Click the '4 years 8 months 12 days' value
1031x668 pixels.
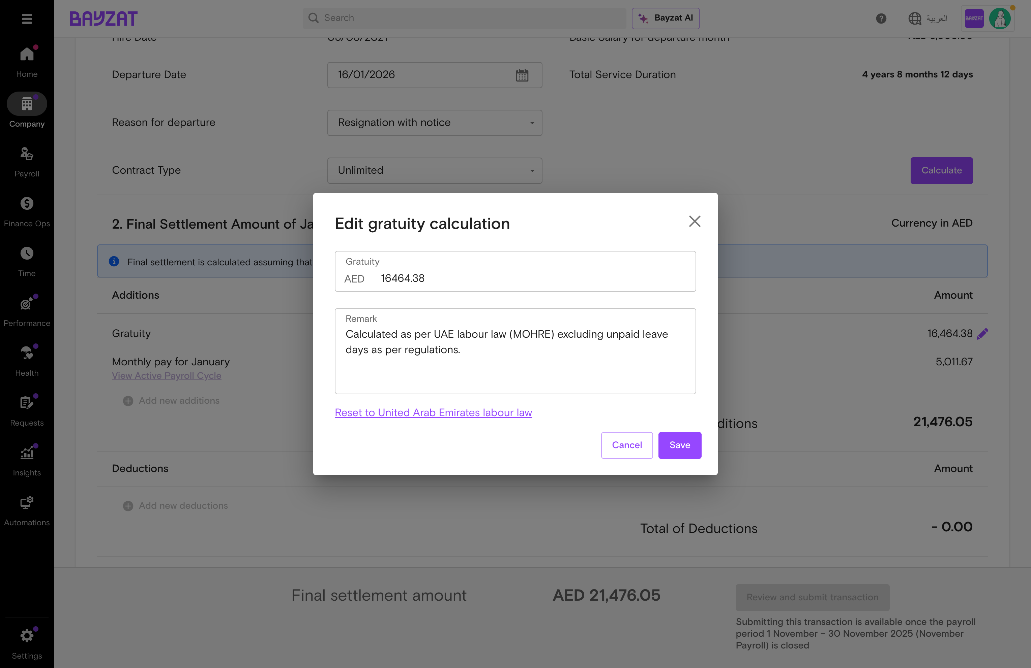tap(917, 74)
